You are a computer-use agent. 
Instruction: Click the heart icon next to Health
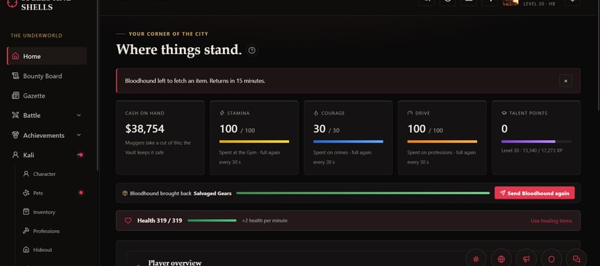pos(128,220)
